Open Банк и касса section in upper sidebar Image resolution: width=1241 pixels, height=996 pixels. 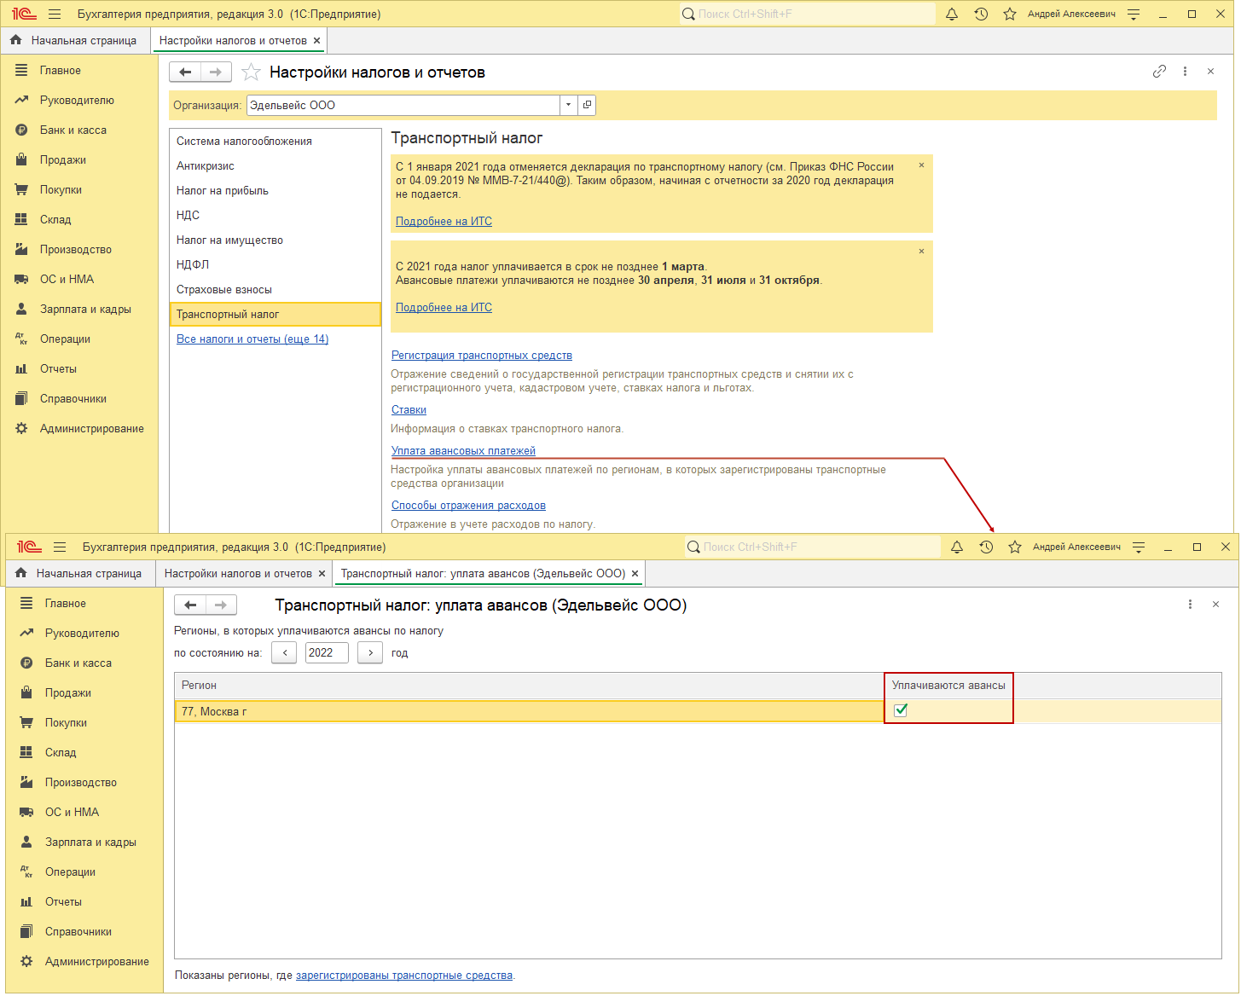pos(73,130)
